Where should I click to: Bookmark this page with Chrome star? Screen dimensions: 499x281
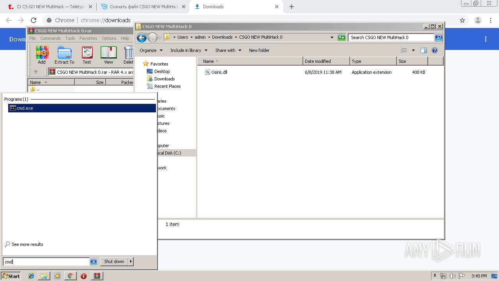pos(462,20)
